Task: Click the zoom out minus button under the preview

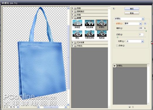Action: tap(4, 107)
